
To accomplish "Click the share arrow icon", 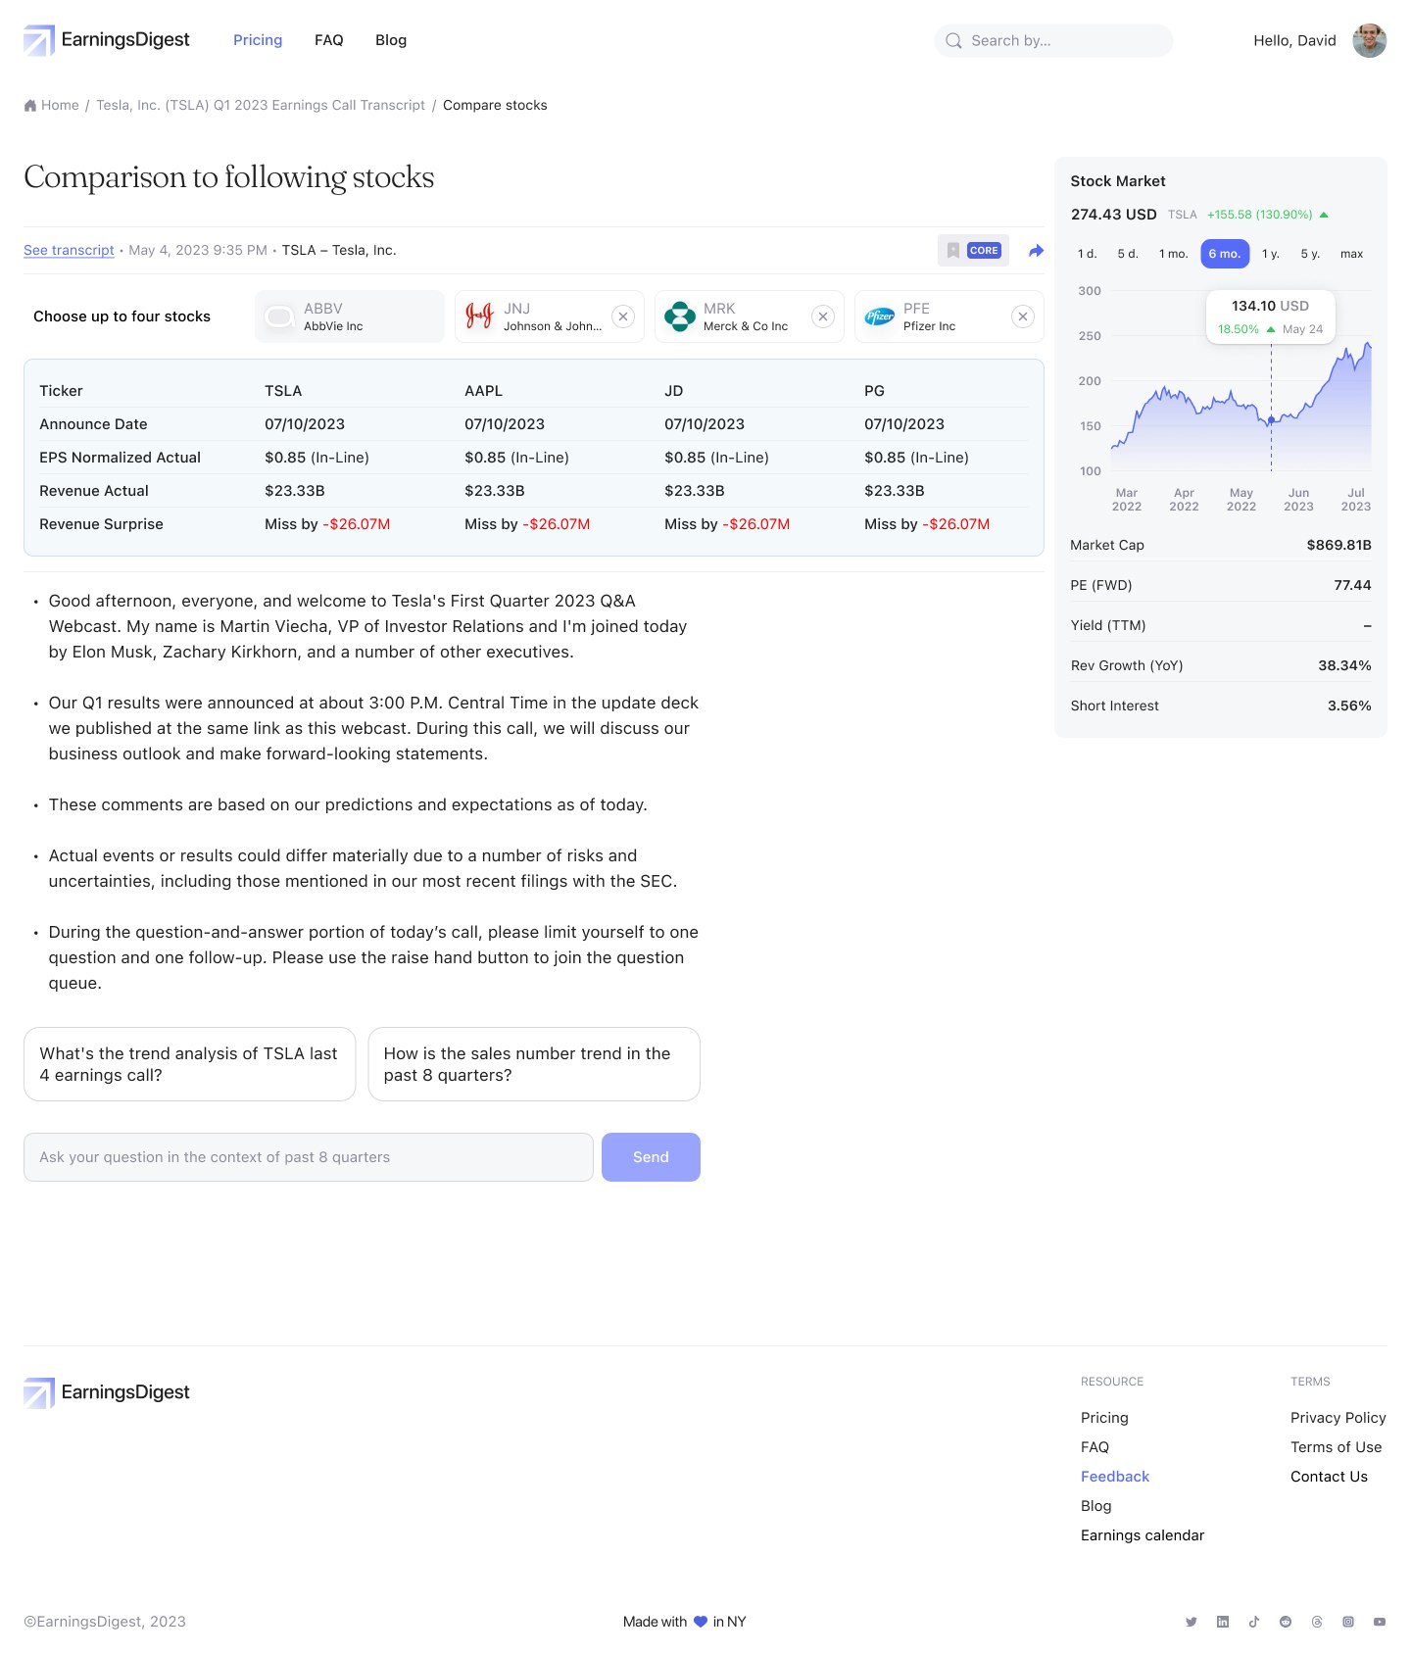I will 1036,251.
